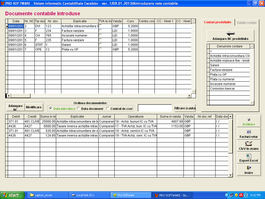Screen dimensions: 265x199
Task: Click Adaugare NC button
Action: tap(15, 107)
